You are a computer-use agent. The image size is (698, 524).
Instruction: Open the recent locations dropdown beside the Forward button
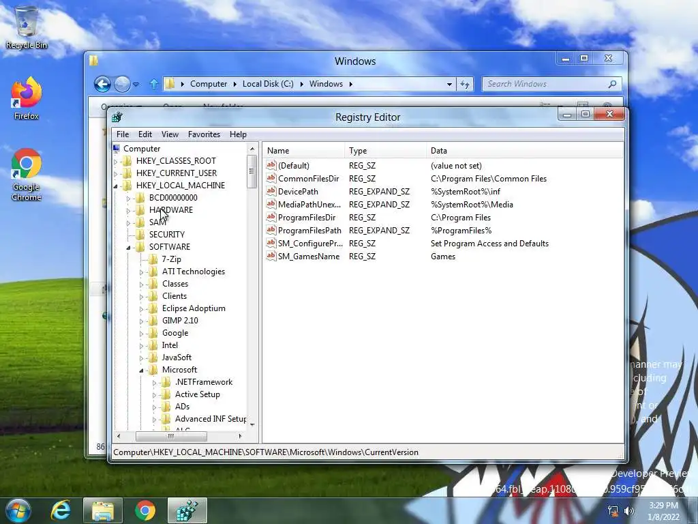pos(136,84)
